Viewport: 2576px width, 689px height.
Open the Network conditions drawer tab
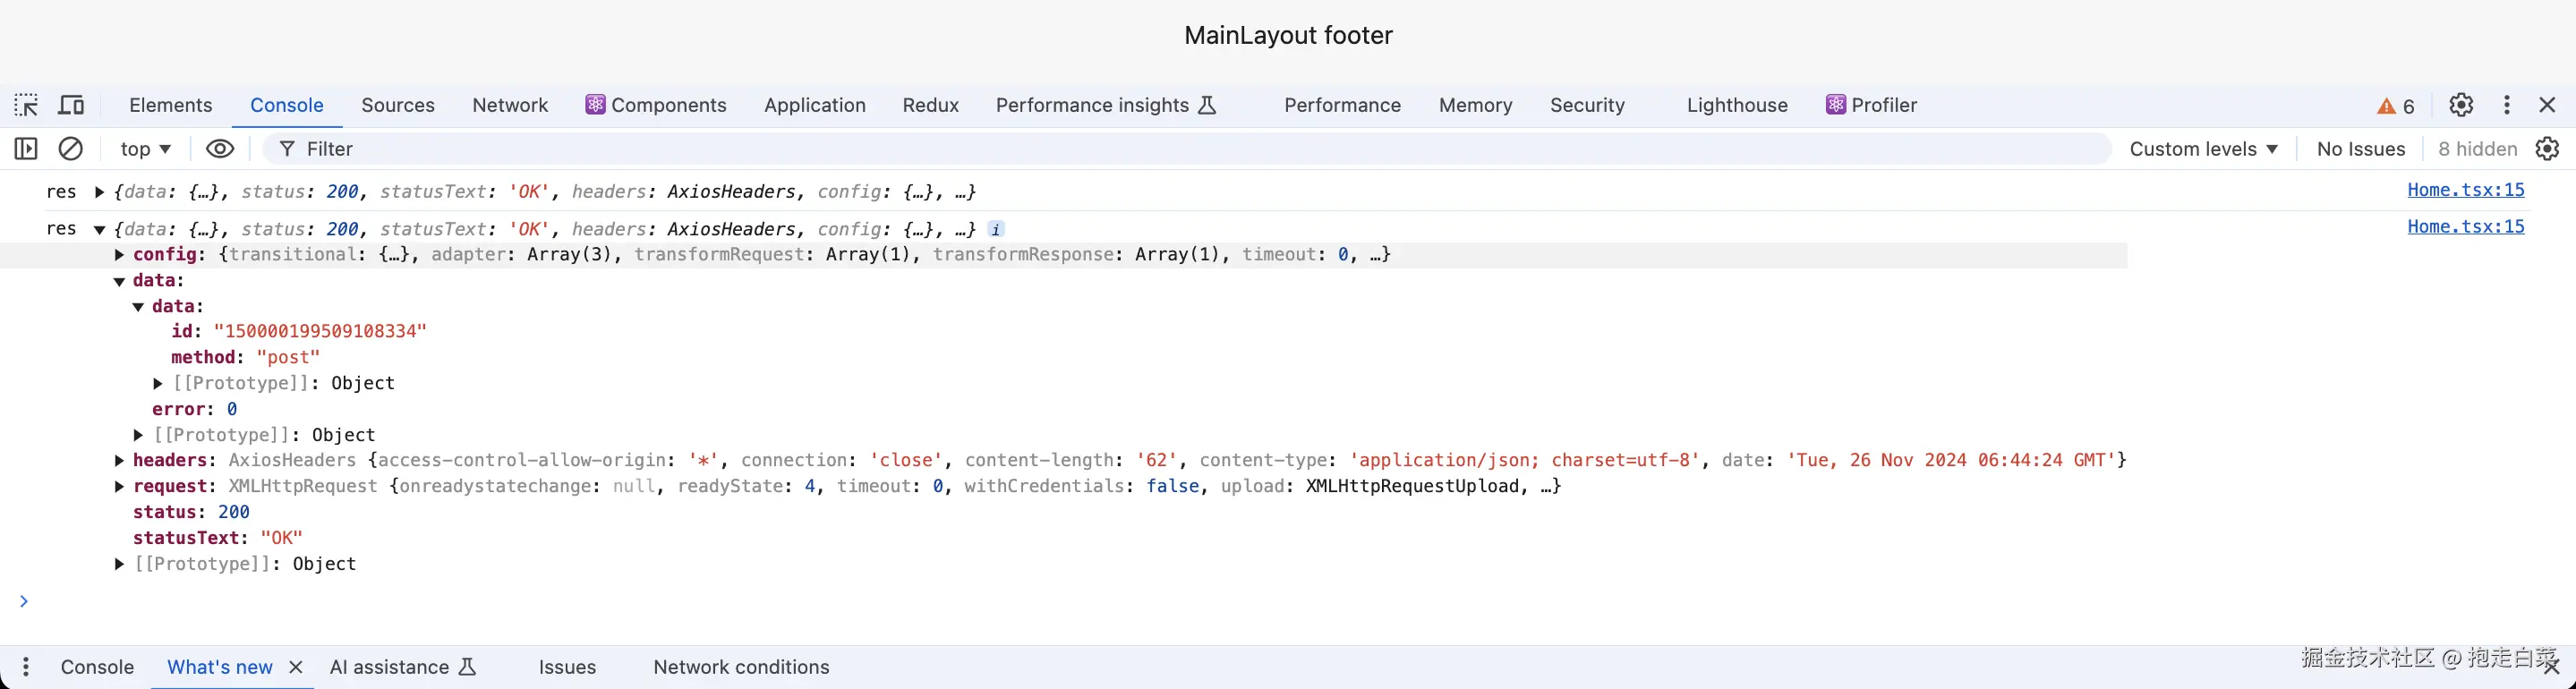pos(741,667)
